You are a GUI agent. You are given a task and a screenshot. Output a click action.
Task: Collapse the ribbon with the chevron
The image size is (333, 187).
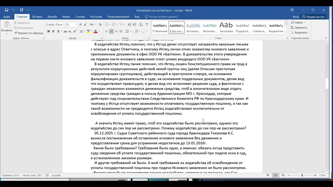pyautogui.click(x=326, y=38)
